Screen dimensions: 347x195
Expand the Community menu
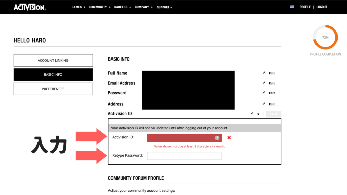click(100, 7)
